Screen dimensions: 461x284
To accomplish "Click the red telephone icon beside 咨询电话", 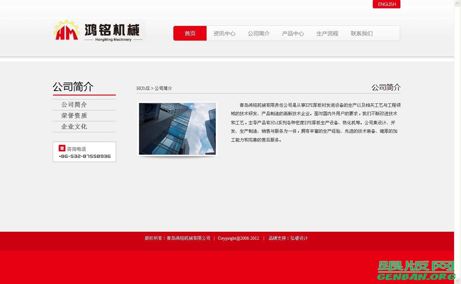I will click(62, 148).
